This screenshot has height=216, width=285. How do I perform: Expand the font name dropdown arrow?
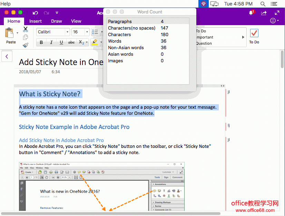(67, 32)
